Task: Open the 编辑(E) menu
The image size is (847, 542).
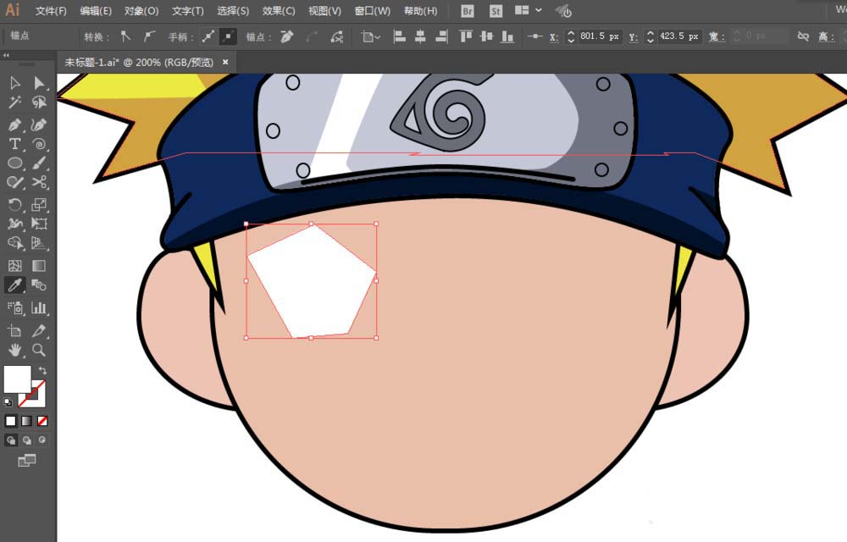Action: click(96, 11)
